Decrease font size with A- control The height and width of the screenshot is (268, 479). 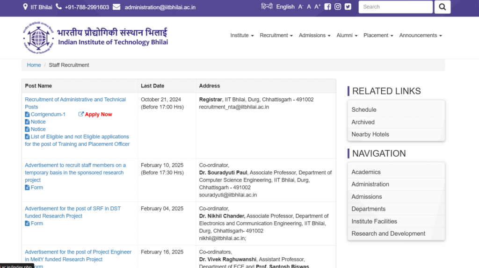(x=301, y=7)
